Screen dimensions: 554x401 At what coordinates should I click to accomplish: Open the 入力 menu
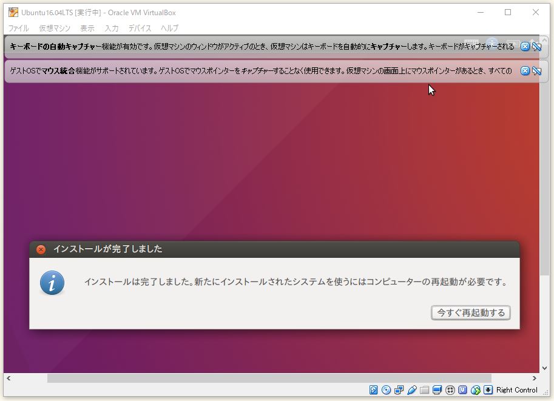112,29
